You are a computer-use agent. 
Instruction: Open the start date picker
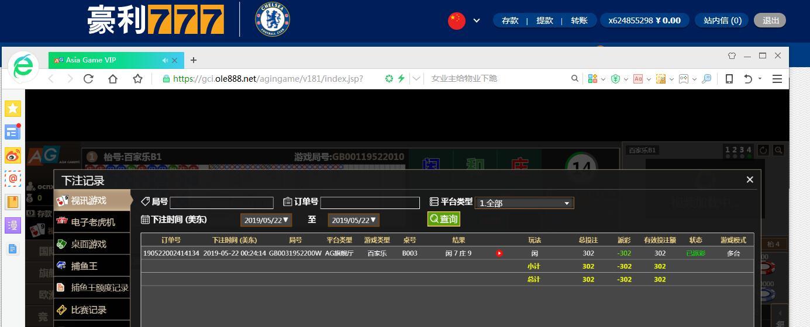(266, 220)
